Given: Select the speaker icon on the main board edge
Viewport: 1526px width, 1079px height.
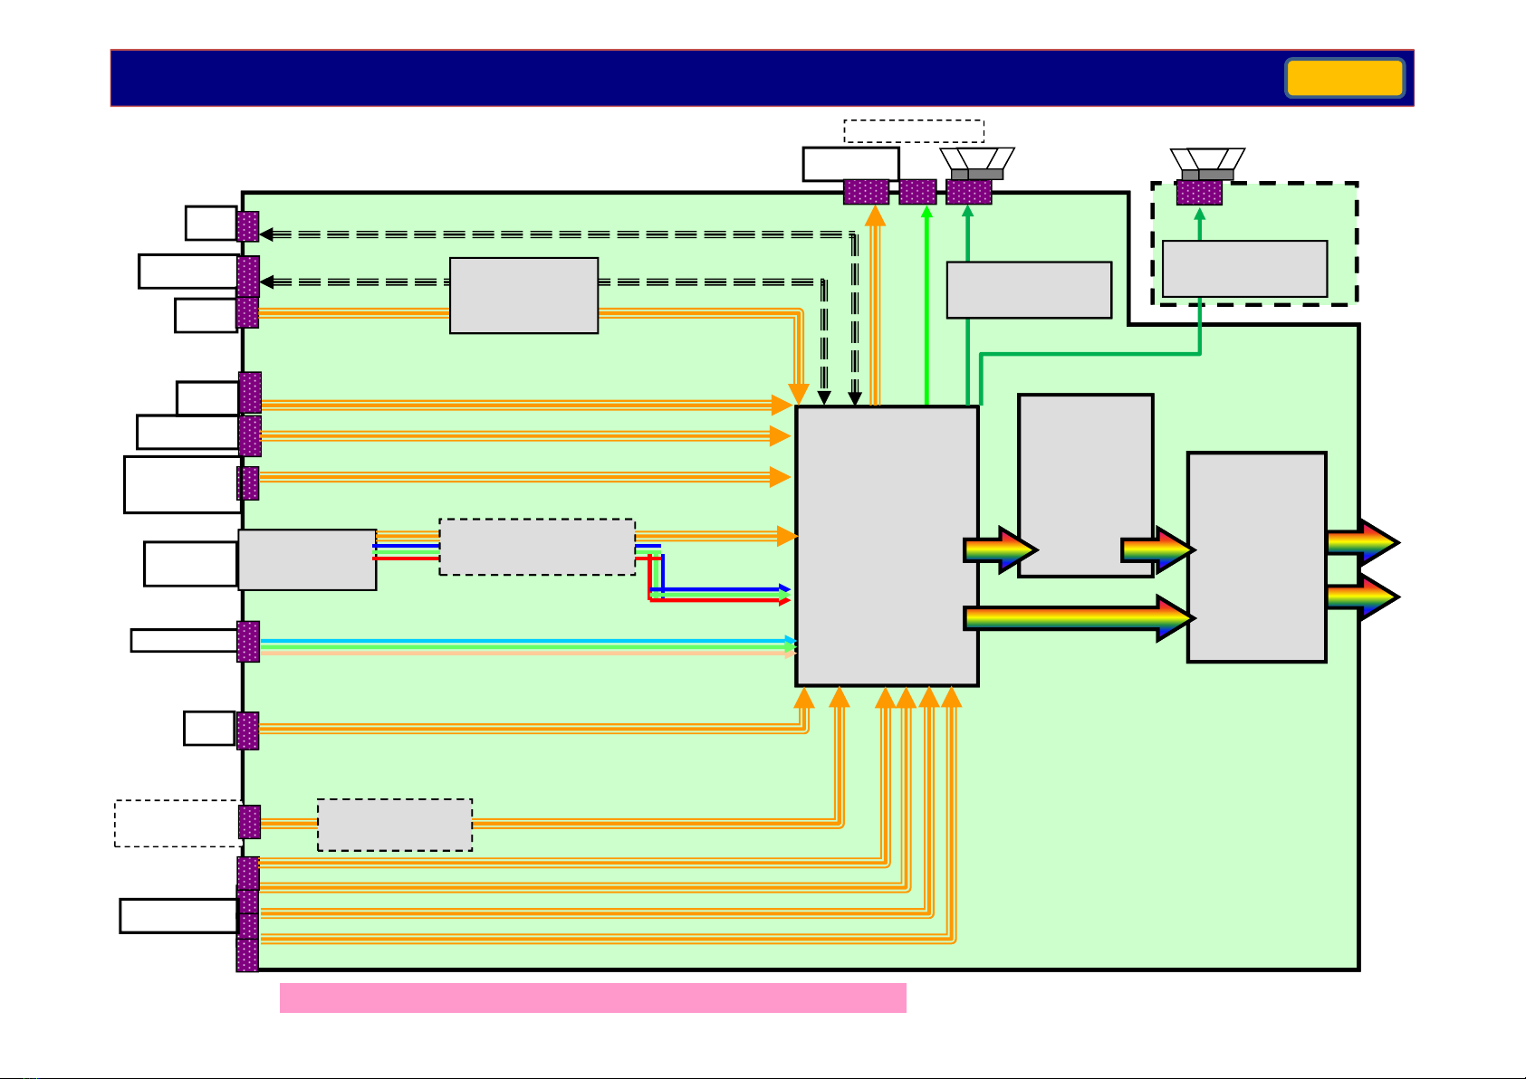Looking at the screenshot, I should click(977, 164).
